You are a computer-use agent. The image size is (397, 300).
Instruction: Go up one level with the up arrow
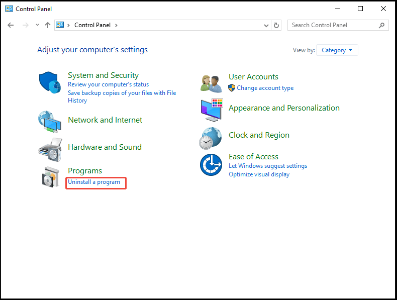click(x=48, y=25)
